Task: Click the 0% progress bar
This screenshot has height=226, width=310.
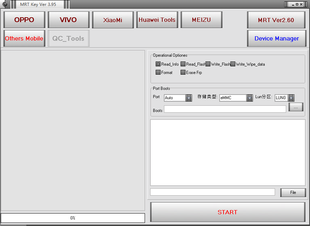Action: 73,218
